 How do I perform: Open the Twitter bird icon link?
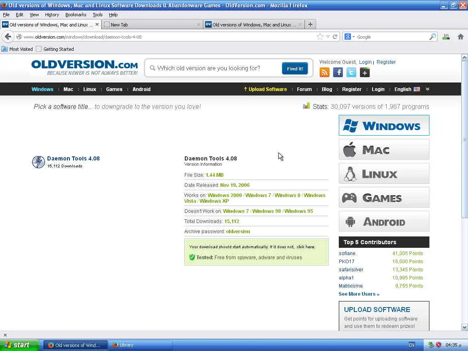351,72
